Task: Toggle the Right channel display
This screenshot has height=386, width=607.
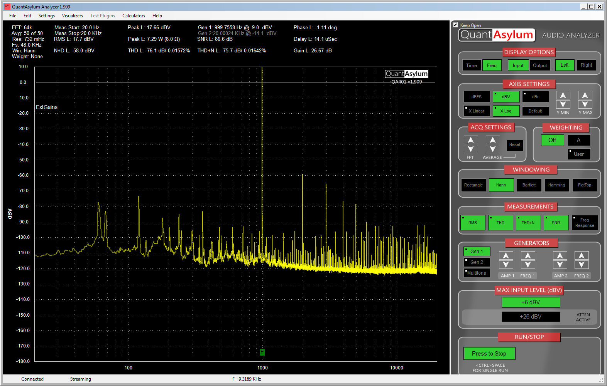Action: 587,65
